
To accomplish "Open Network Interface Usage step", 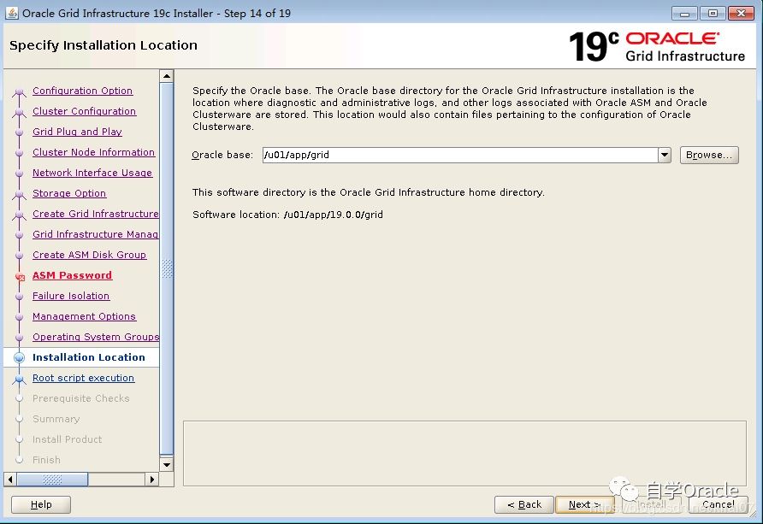I will tap(92, 173).
